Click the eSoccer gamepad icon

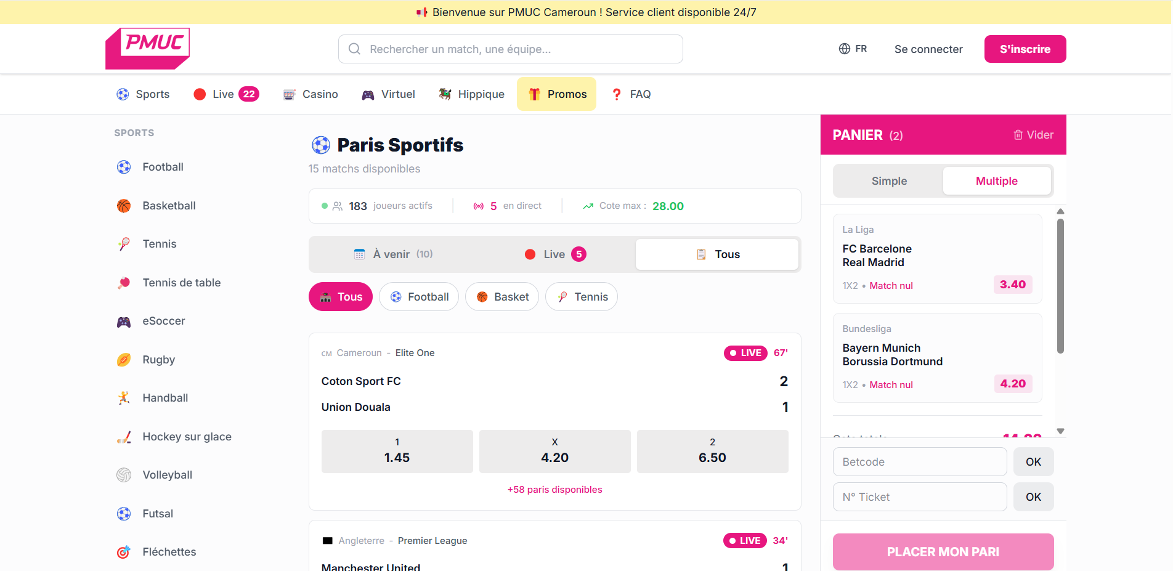coord(124,322)
